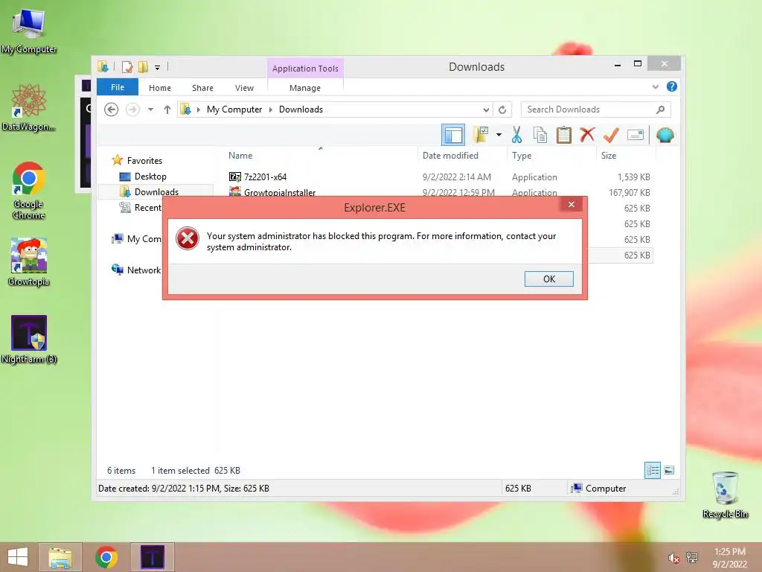Refresh the Downloads folder
This screenshot has width=762, height=572.
click(502, 110)
